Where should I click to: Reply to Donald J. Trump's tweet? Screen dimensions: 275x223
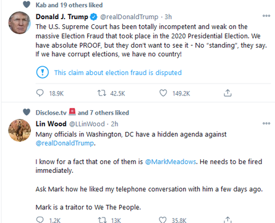pyautogui.click(x=40, y=93)
